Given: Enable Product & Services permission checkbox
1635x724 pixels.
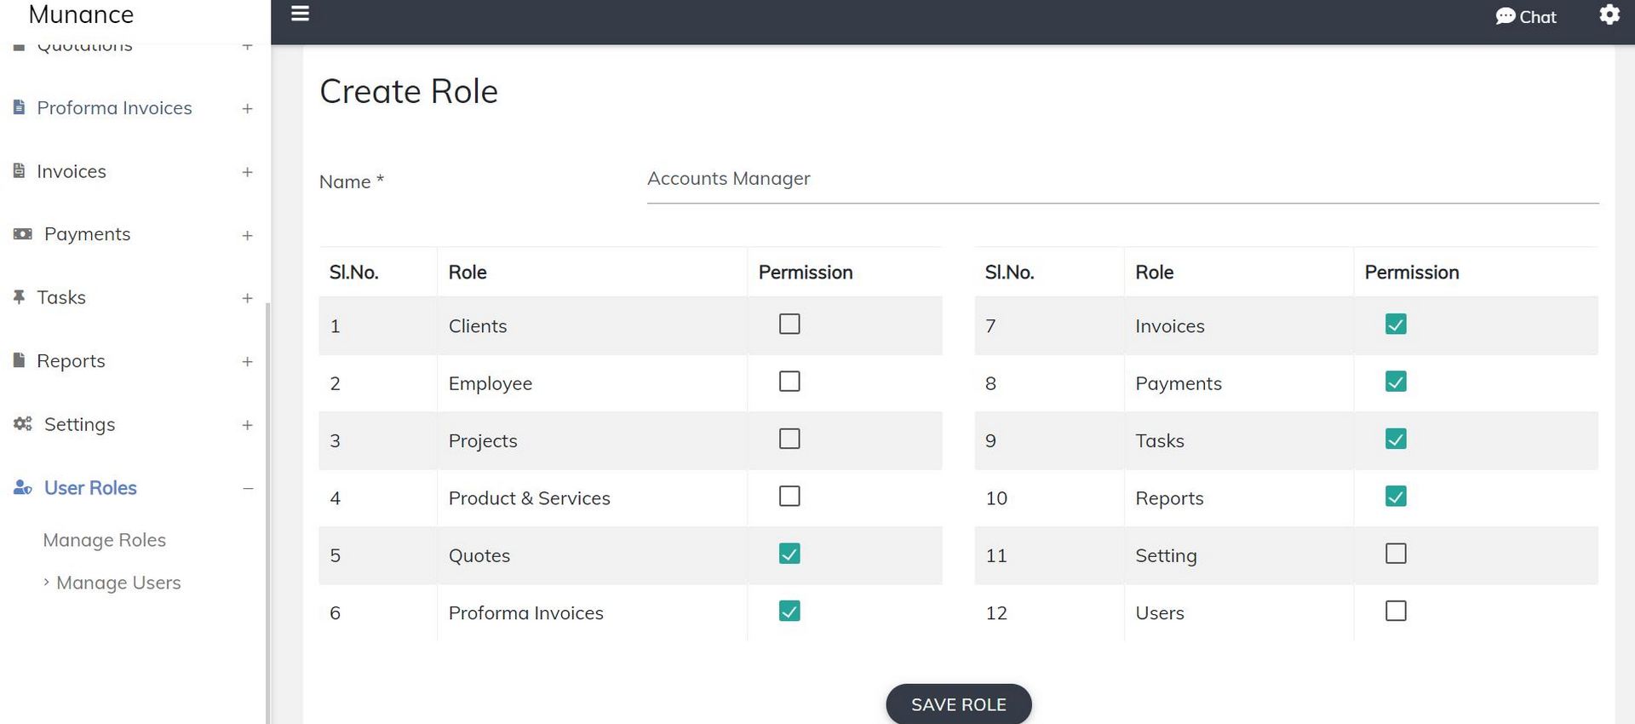Looking at the screenshot, I should [789, 496].
